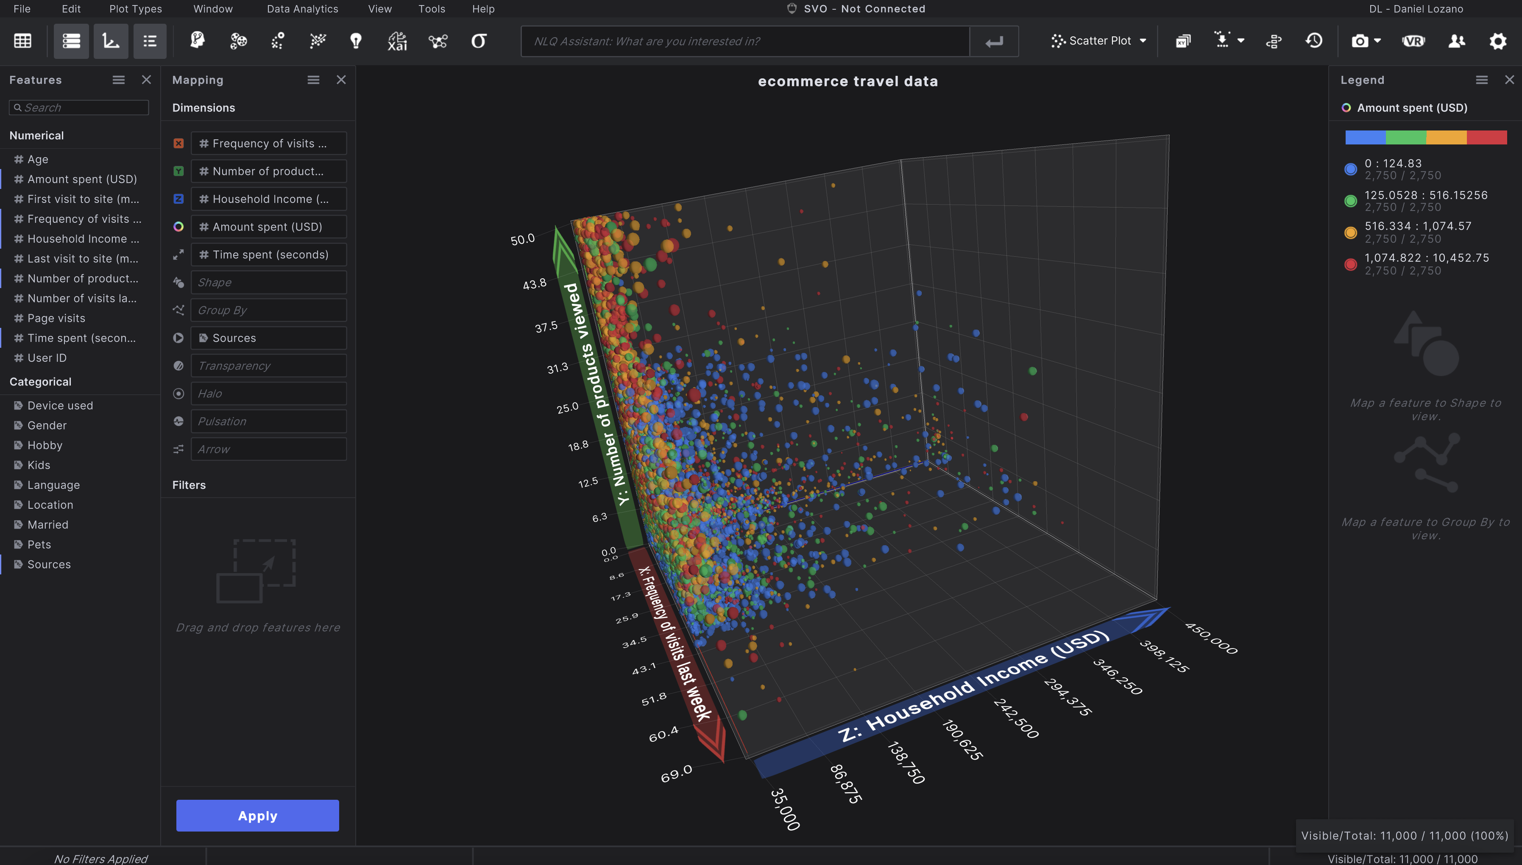
Task: Close the Mapping panel
Action: click(x=341, y=79)
